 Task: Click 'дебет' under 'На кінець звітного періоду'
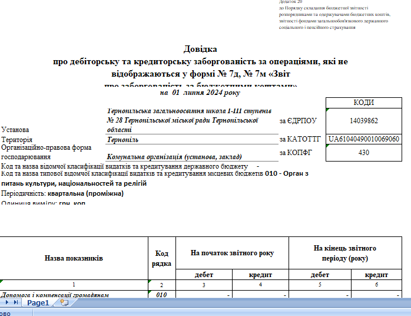320,275
